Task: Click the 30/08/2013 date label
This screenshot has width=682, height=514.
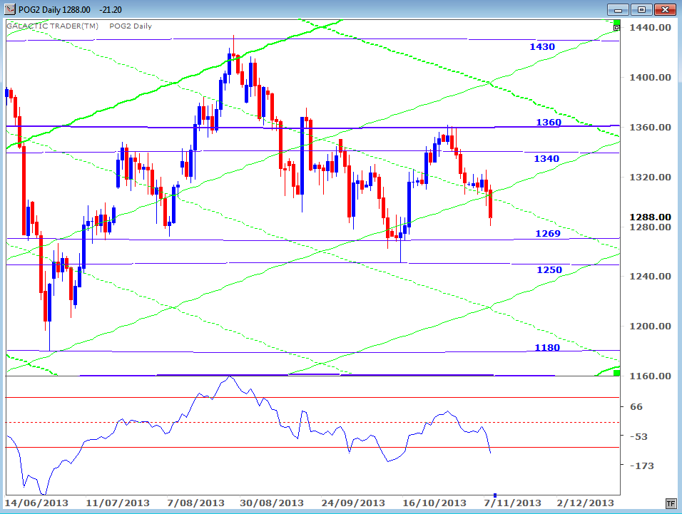Action: pos(271,503)
